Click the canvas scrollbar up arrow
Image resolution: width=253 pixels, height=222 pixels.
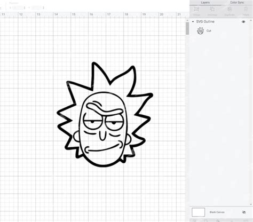point(187,21)
